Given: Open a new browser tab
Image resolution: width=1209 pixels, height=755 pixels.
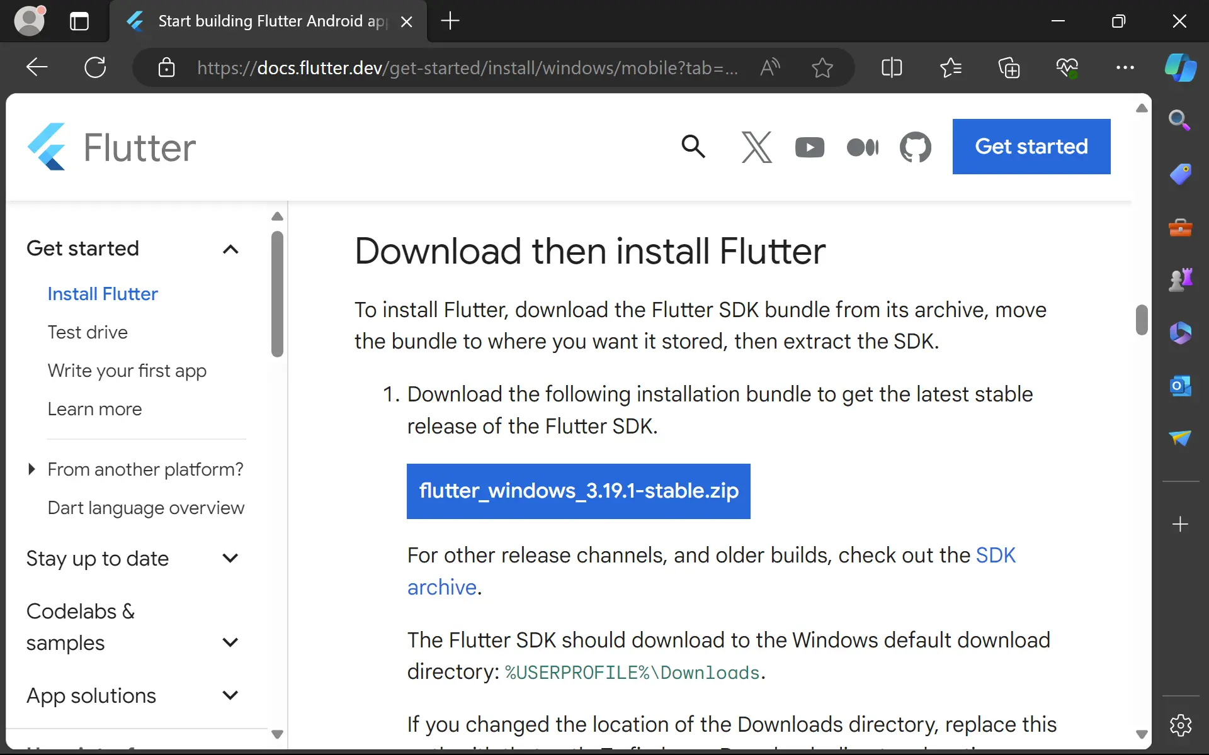Looking at the screenshot, I should click(x=450, y=21).
